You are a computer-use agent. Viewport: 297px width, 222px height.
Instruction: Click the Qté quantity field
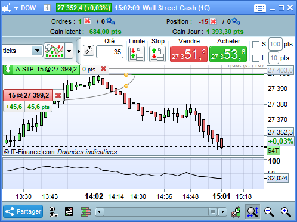110,52
